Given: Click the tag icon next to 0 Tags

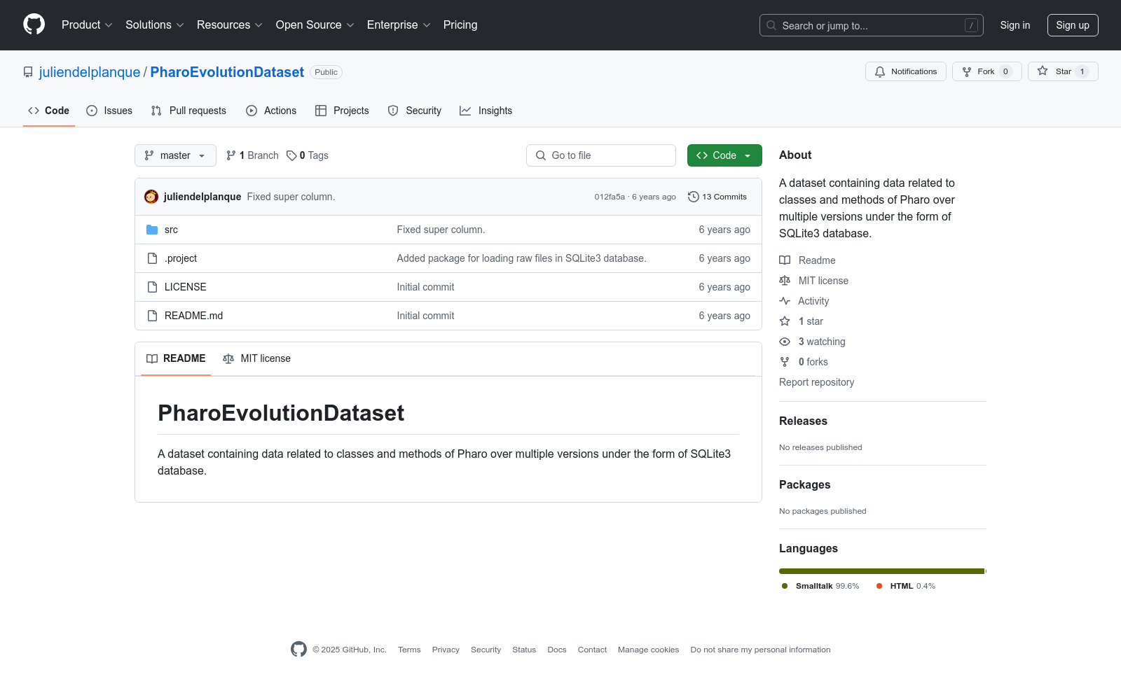Looking at the screenshot, I should tap(291, 155).
